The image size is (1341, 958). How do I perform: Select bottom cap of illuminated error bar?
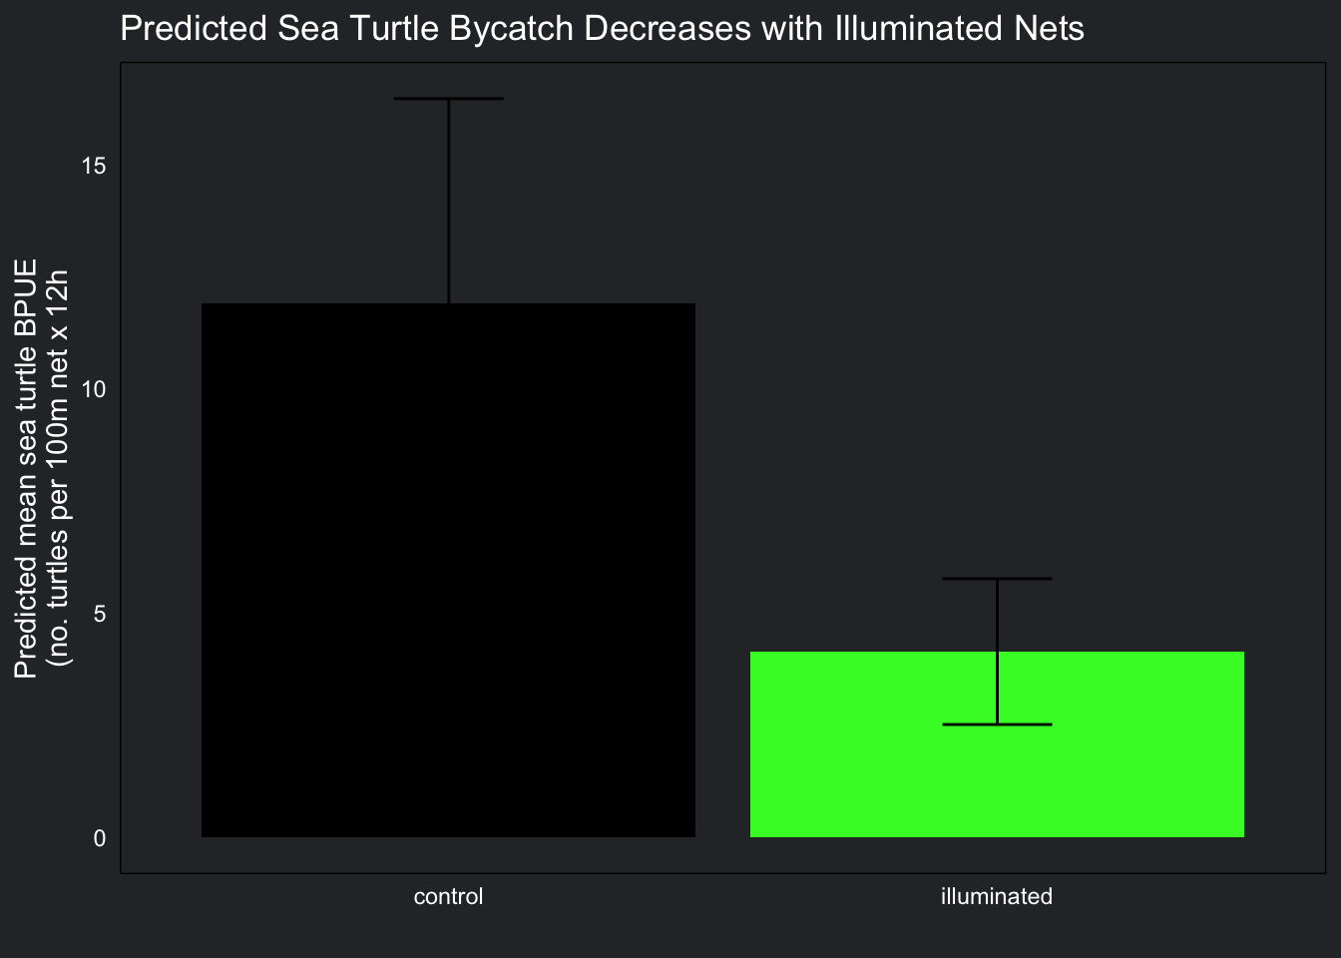(997, 724)
